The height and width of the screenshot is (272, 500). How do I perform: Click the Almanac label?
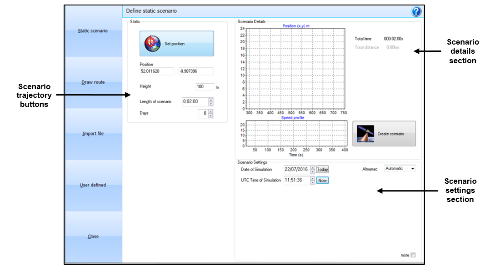370,169
